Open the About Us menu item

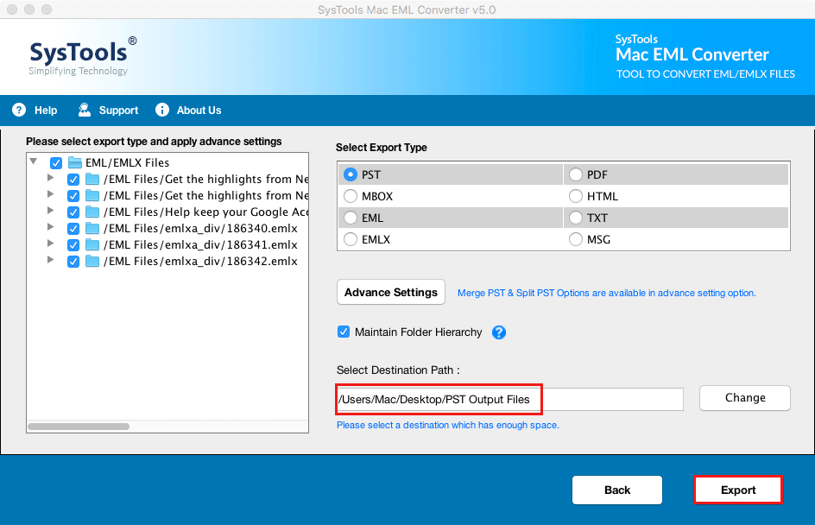point(189,111)
